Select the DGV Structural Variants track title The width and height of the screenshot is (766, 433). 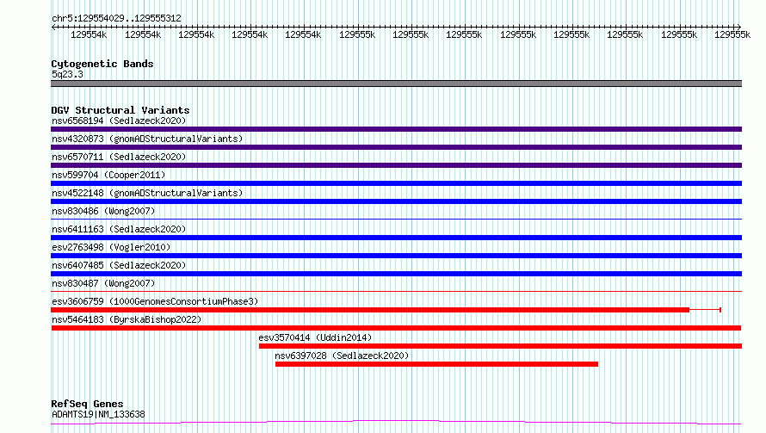coord(120,110)
